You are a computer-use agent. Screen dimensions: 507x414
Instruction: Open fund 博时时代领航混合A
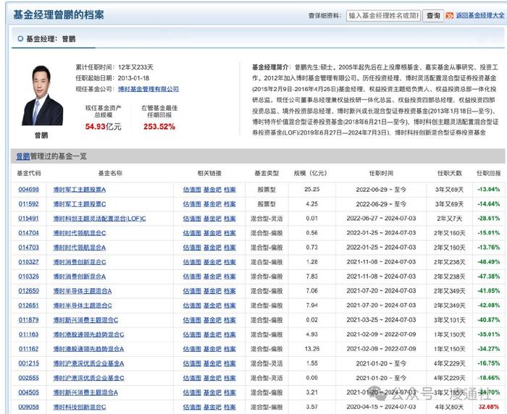tap(80, 248)
